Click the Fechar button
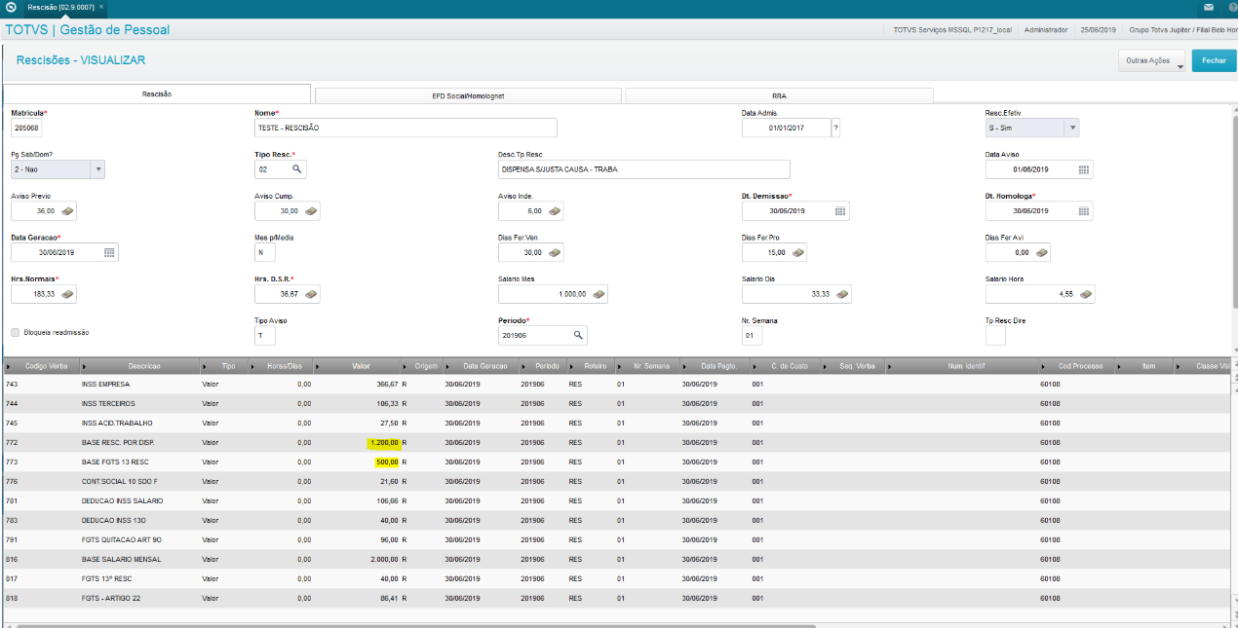1238x628 pixels. tap(1214, 60)
